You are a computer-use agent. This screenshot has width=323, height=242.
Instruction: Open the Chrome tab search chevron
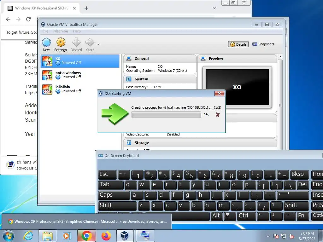pos(214,8)
